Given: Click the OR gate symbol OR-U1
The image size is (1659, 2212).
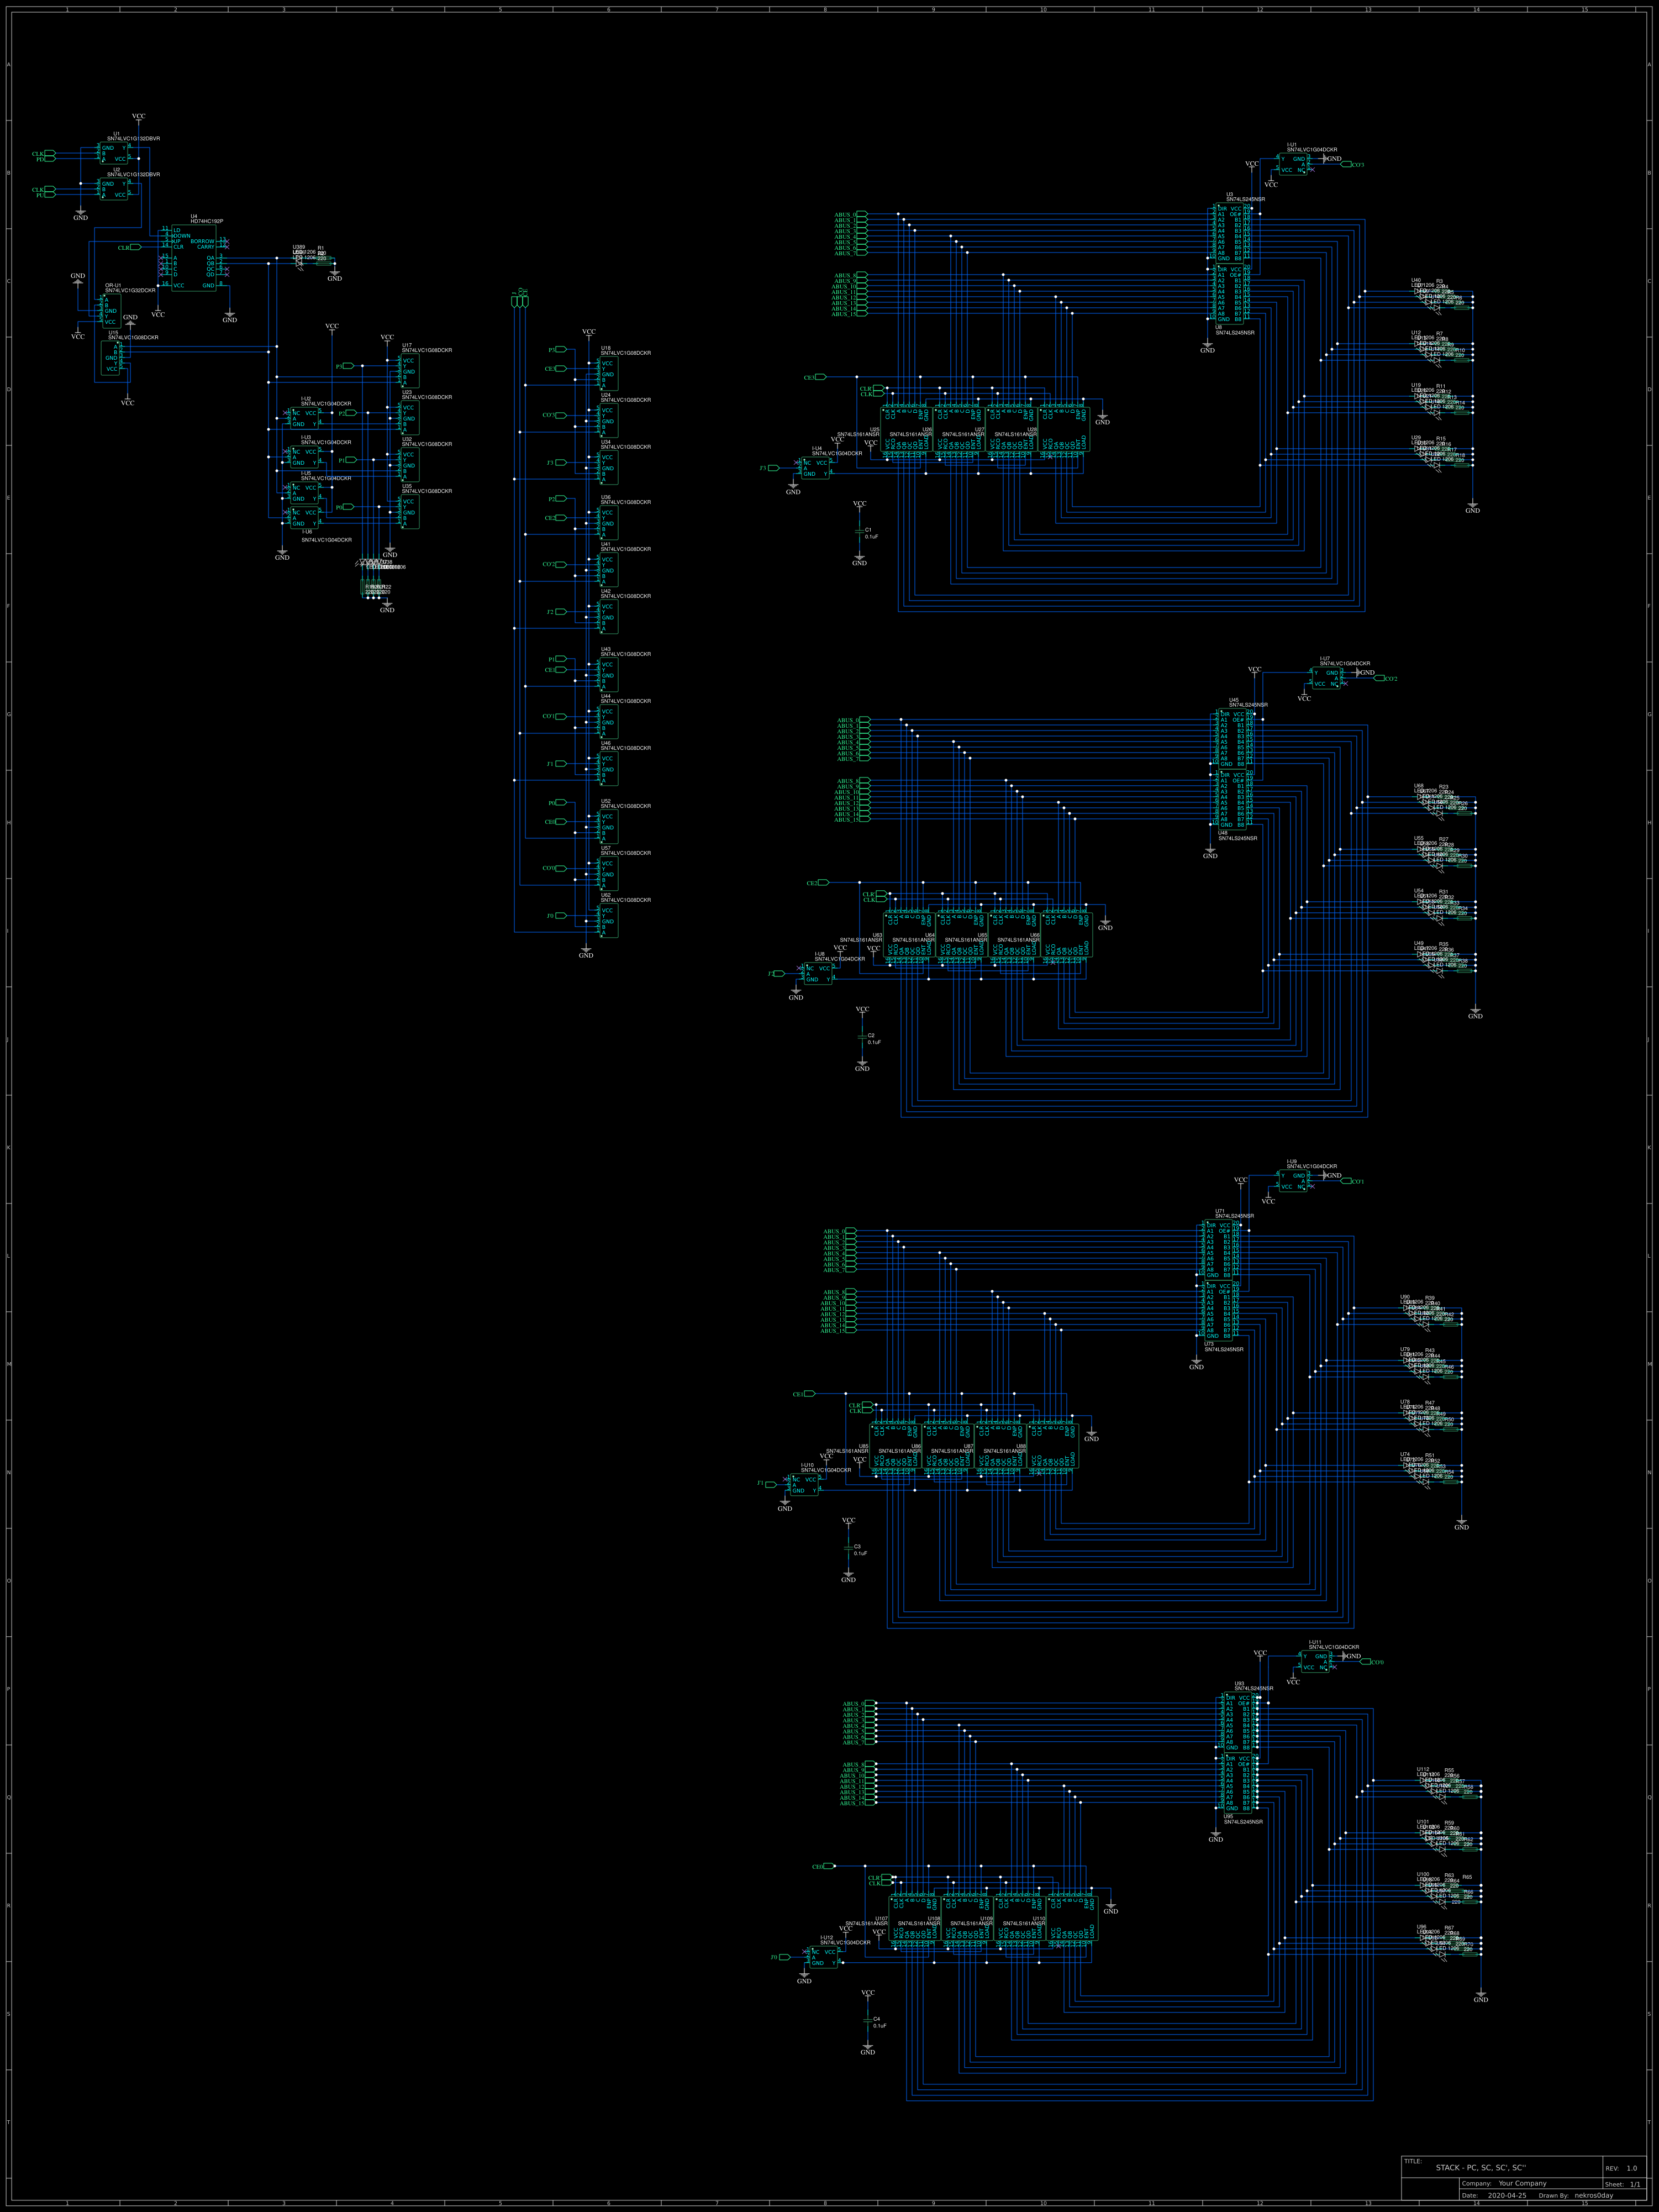Looking at the screenshot, I should [111, 312].
